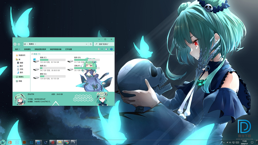
Task: Select the 系统 (C:) drive icon
Action: click(x=36, y=60)
